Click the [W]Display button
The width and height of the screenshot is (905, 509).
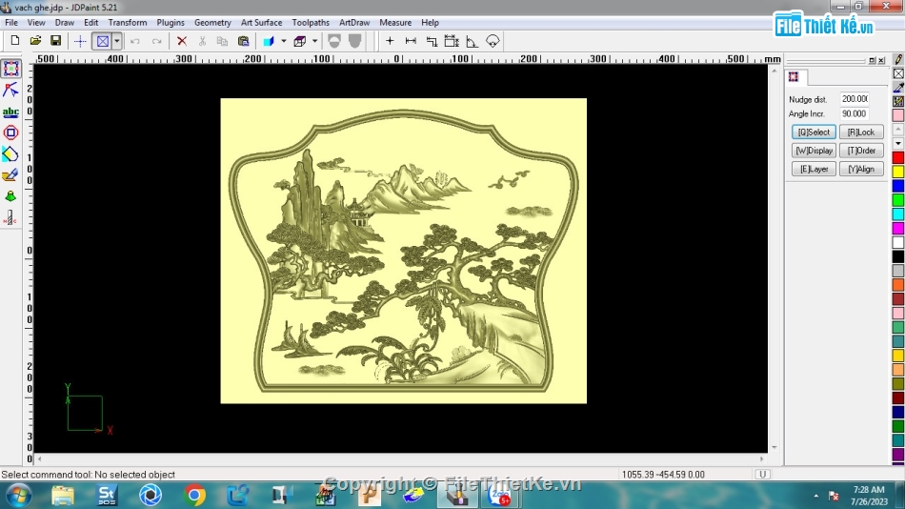coord(814,151)
